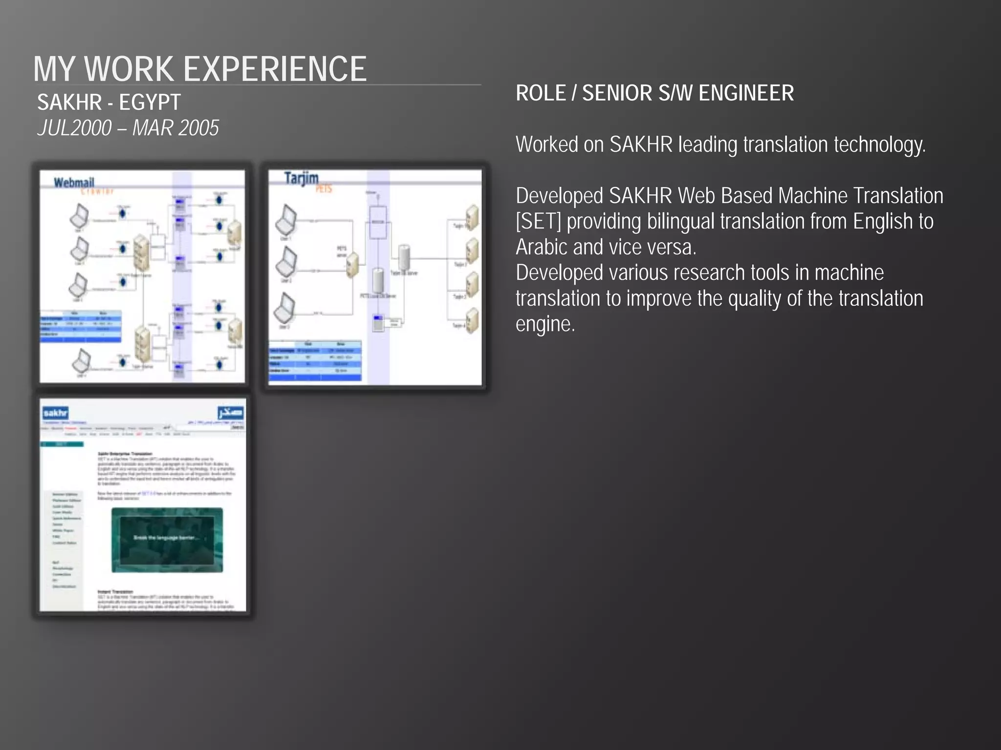Click the blue table in Tarjim diagram
Viewport: 1001px width, 750px height.
pyautogui.click(x=315, y=361)
